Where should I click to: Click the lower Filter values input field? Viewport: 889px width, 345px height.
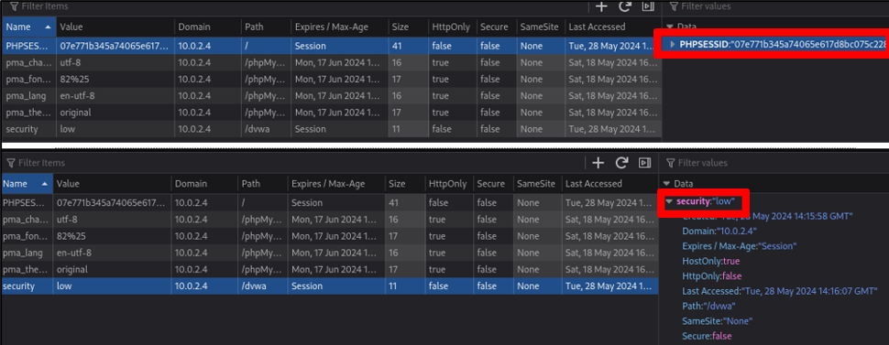tap(774, 163)
